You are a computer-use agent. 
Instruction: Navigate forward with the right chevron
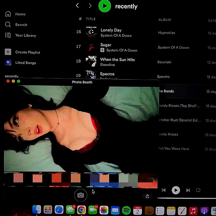(90, 6)
